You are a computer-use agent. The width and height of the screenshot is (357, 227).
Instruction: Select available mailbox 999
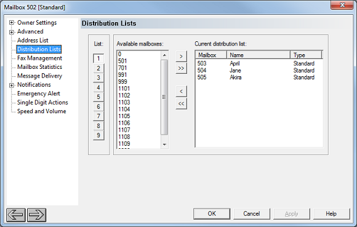tap(139, 82)
